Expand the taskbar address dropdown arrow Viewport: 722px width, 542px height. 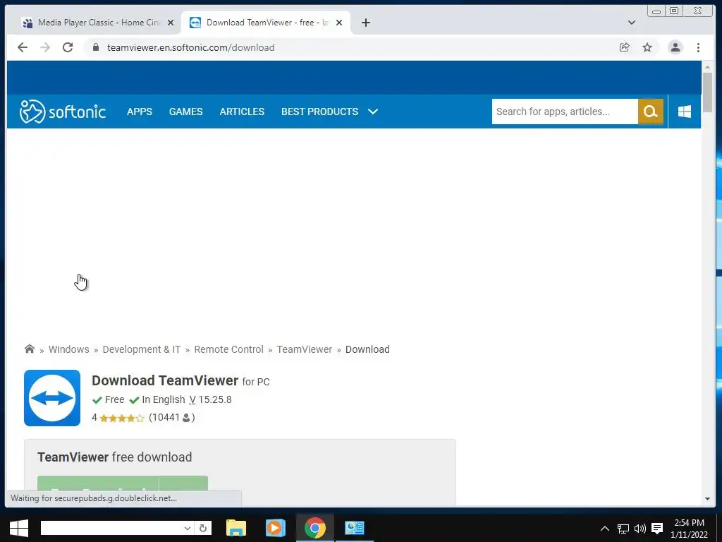(187, 528)
